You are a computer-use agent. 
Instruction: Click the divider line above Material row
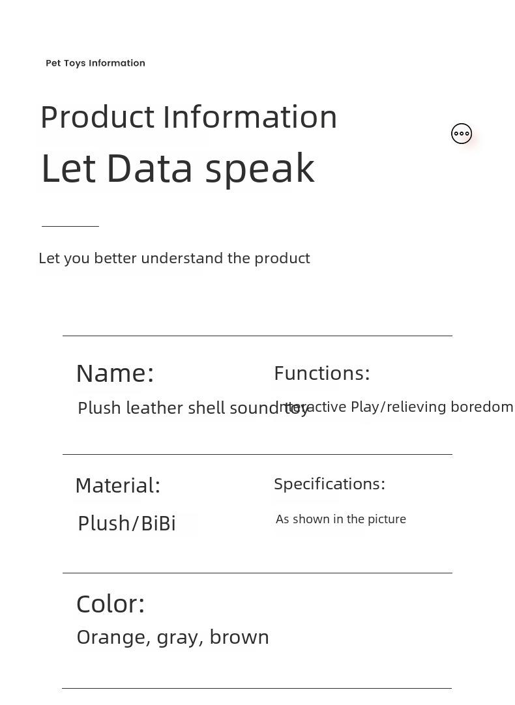coord(257,454)
